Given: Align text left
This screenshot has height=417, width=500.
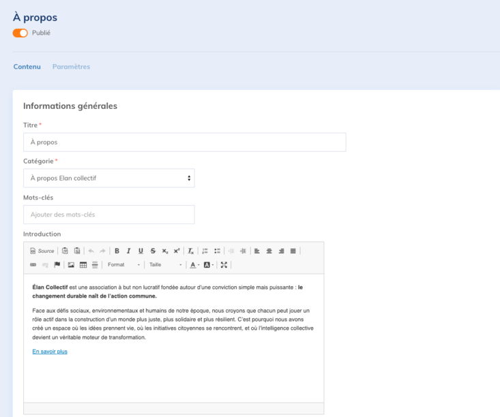Looking at the screenshot, I should (x=257, y=251).
